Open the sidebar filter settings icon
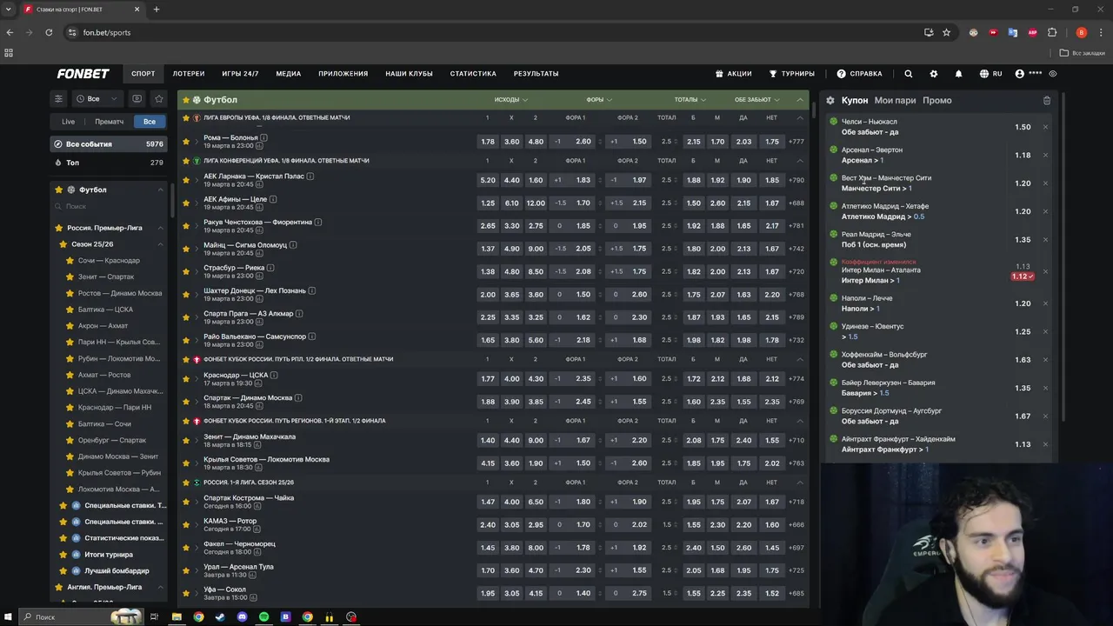 click(58, 99)
